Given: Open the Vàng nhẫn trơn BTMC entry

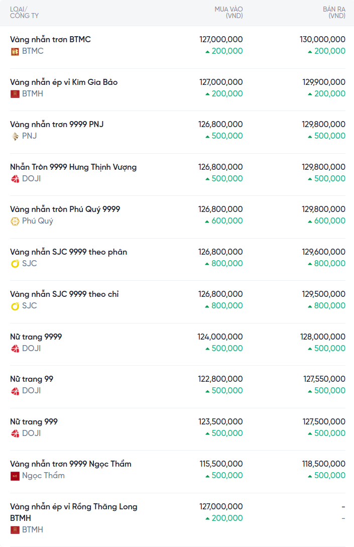Looking at the screenshot, I should [50, 39].
